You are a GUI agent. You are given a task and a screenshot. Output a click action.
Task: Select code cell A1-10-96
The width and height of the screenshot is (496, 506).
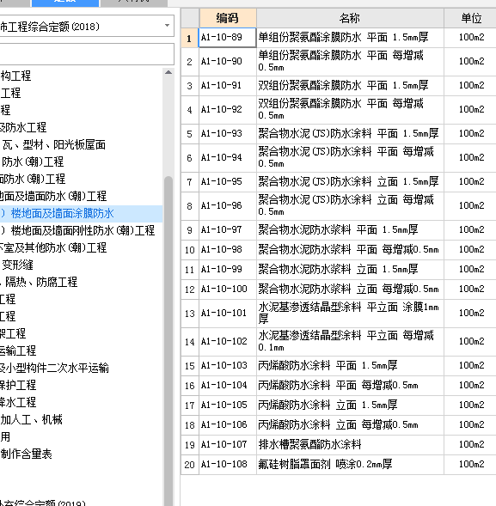tap(228, 206)
